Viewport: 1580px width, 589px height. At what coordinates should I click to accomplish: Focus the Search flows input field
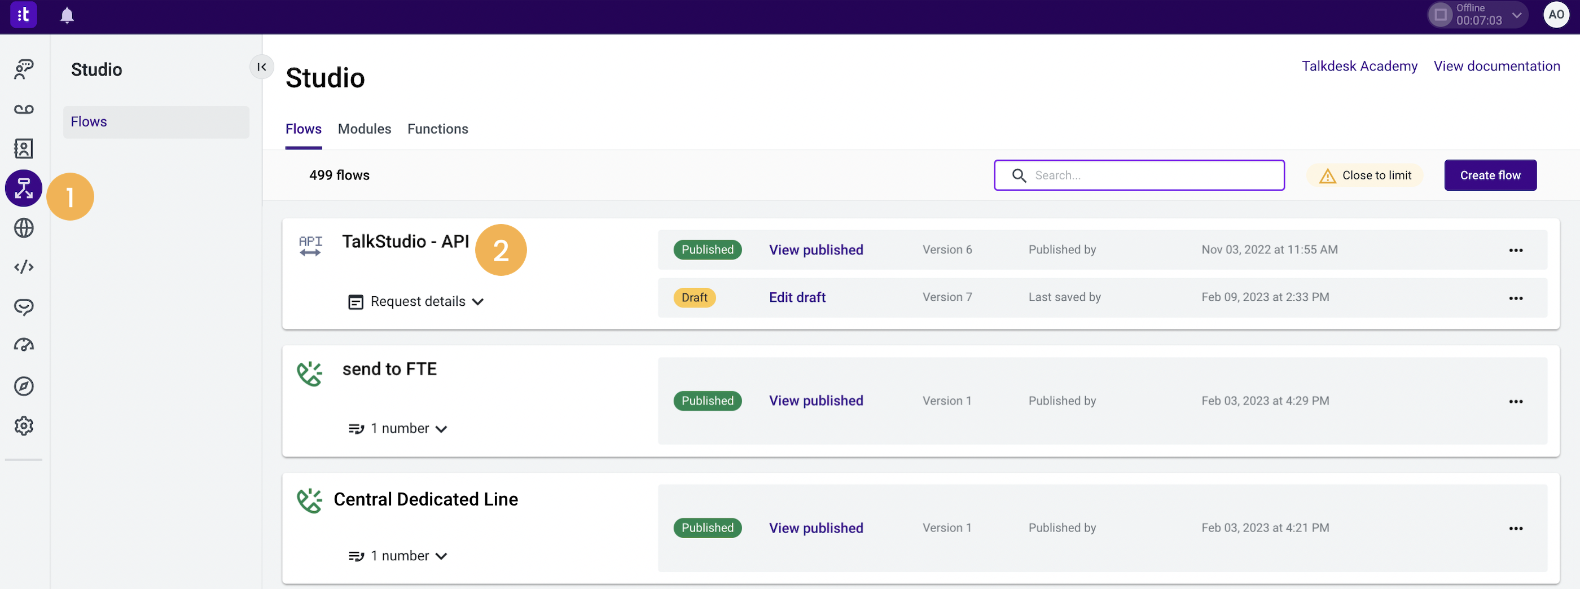click(x=1139, y=175)
